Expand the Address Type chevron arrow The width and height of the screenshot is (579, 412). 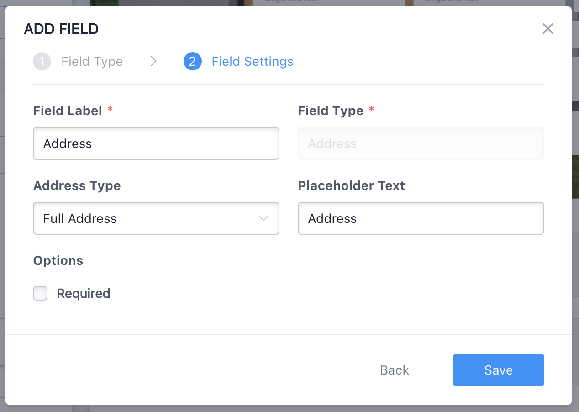point(263,218)
